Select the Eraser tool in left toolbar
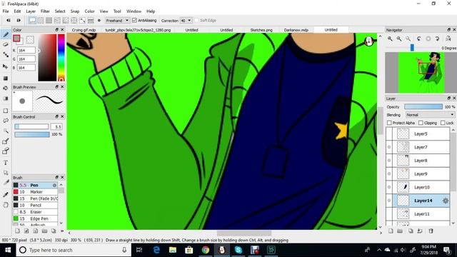The width and height of the screenshot is (457, 257). click(6, 44)
